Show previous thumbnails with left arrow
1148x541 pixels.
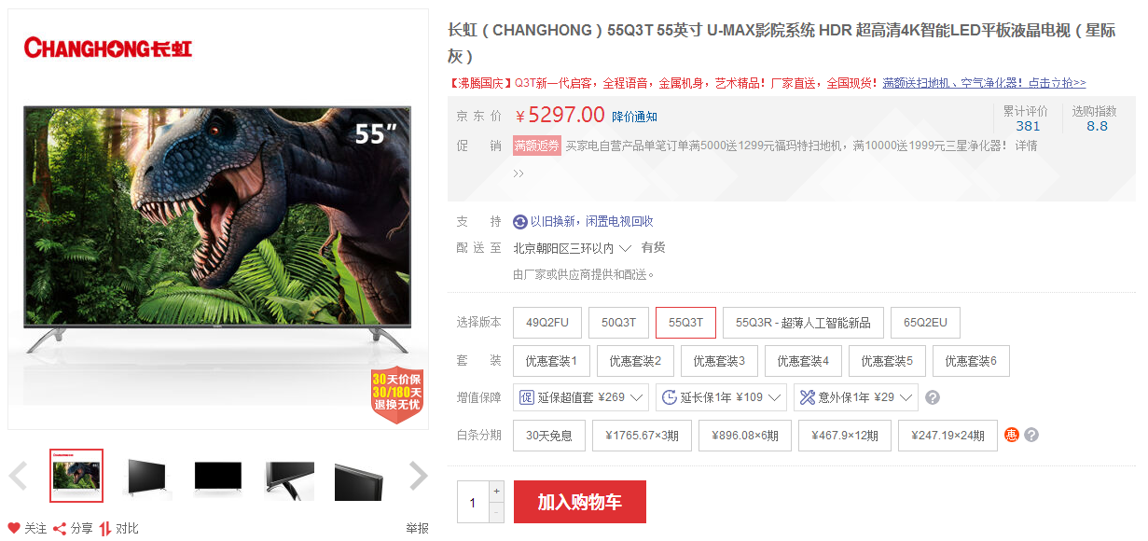(18, 476)
